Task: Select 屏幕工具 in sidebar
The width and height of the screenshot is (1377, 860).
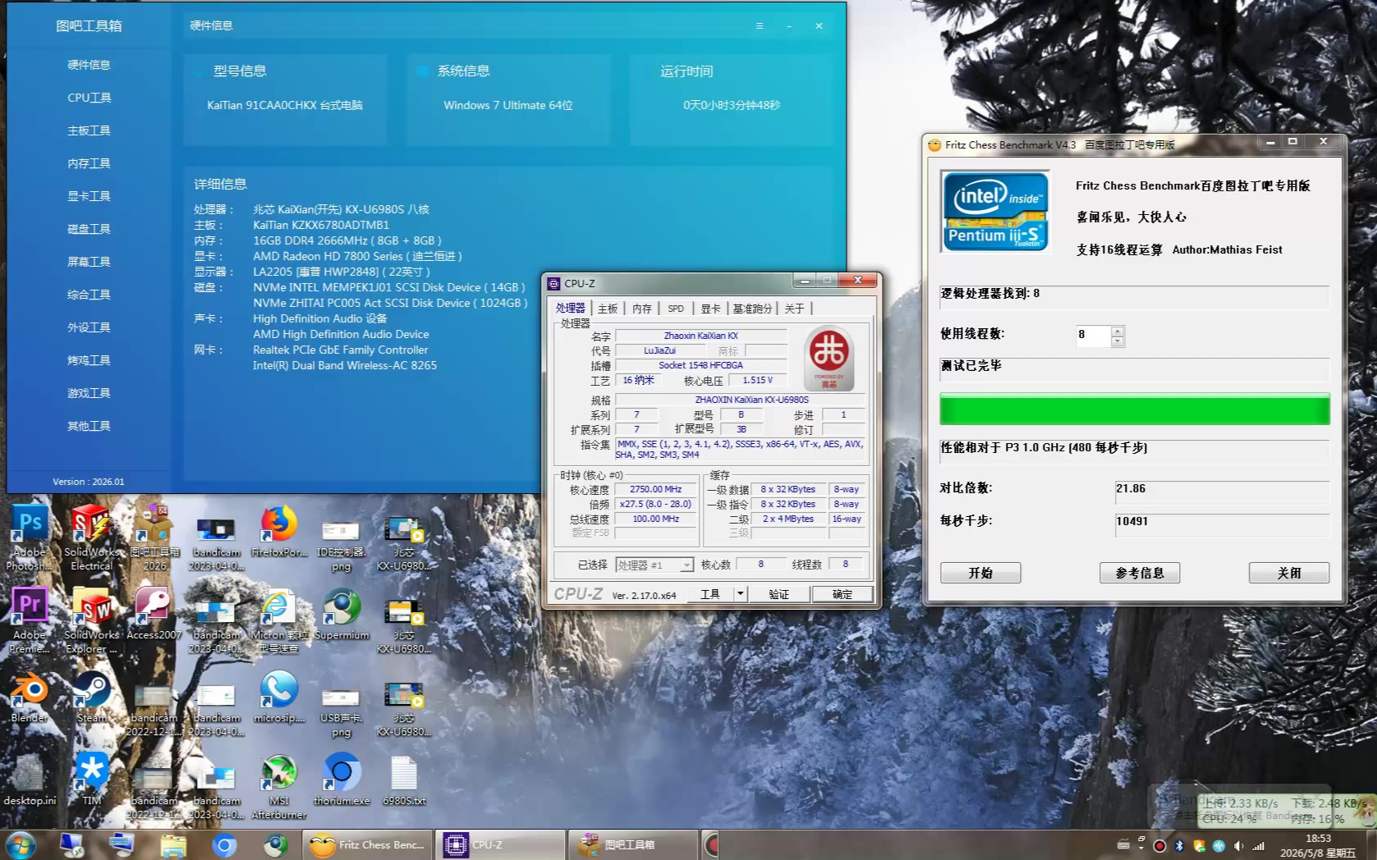Action: (89, 262)
